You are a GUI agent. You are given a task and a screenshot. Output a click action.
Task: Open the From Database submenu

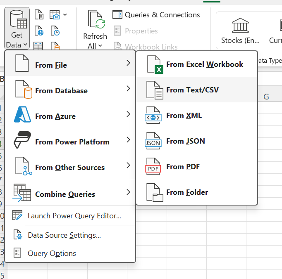(x=70, y=89)
